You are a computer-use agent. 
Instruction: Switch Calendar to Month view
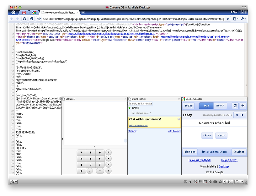[x=220, y=106]
